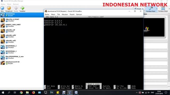Select mikrotik_arif3 virtual machine
The image size is (170, 95).
(x=22, y=41)
